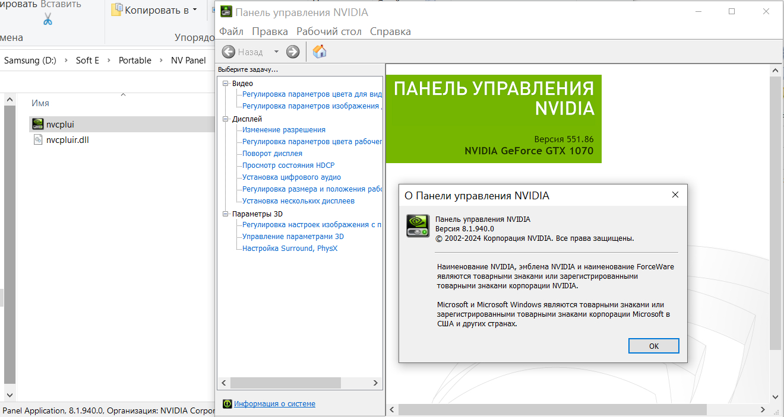The image size is (784, 417).
Task: Click Версия 8.1.940.0 text in dialog
Action: tap(464, 229)
